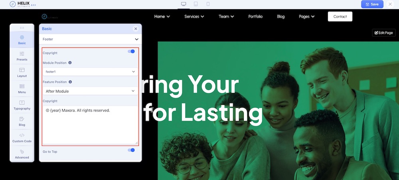This screenshot has width=399, height=180.
Task: Click the Contact button
Action: 340,16
